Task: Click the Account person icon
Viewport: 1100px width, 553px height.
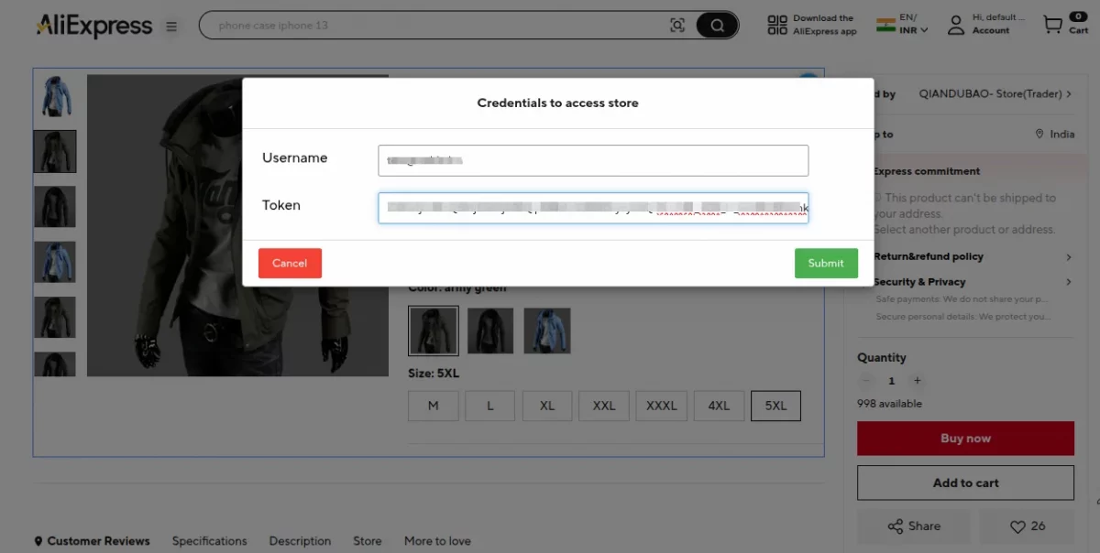Action: pyautogui.click(x=956, y=25)
